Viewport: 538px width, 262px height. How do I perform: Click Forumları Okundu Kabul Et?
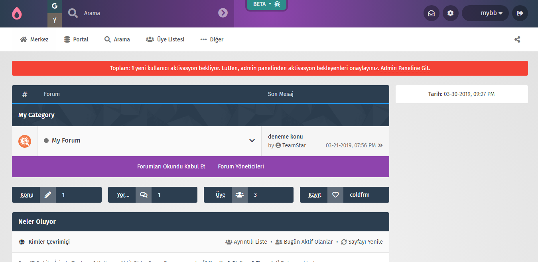coord(171,166)
